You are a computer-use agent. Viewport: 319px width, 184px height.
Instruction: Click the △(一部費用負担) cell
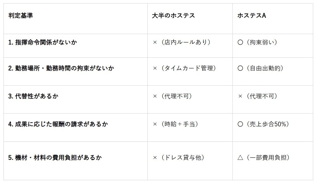coord(263,158)
